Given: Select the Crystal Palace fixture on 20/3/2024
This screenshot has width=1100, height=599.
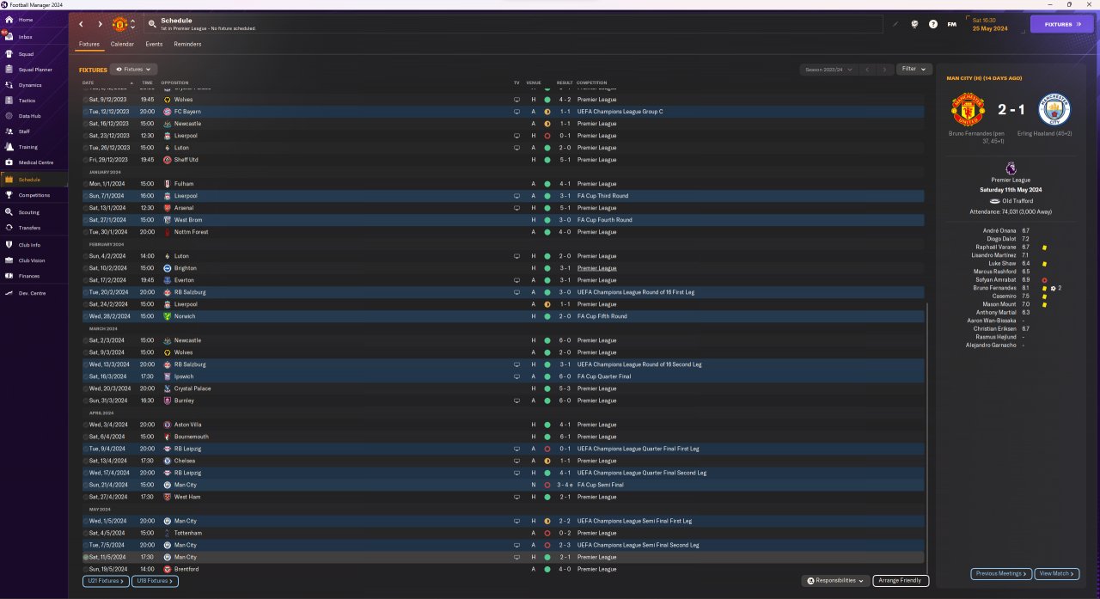Looking at the screenshot, I should (x=504, y=388).
